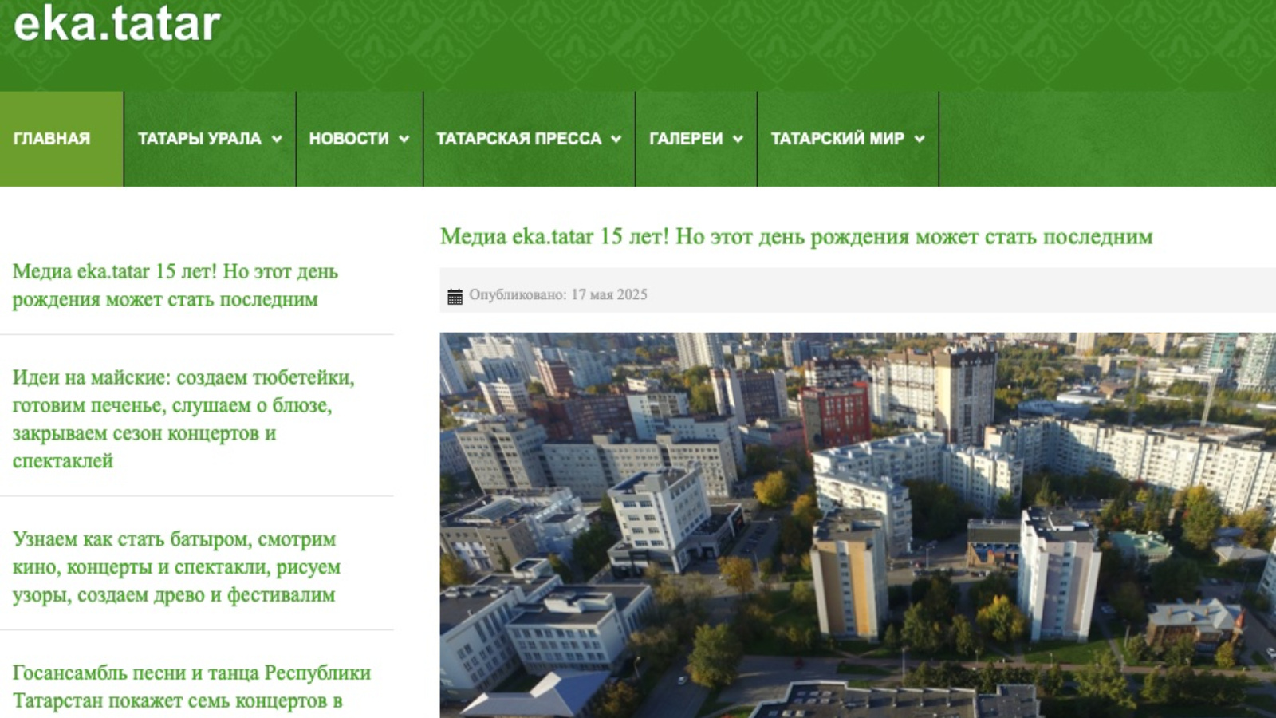Screen dimensions: 1276x718
Task: Expand the Татарская пресса dropdown chevron
Action: [616, 139]
